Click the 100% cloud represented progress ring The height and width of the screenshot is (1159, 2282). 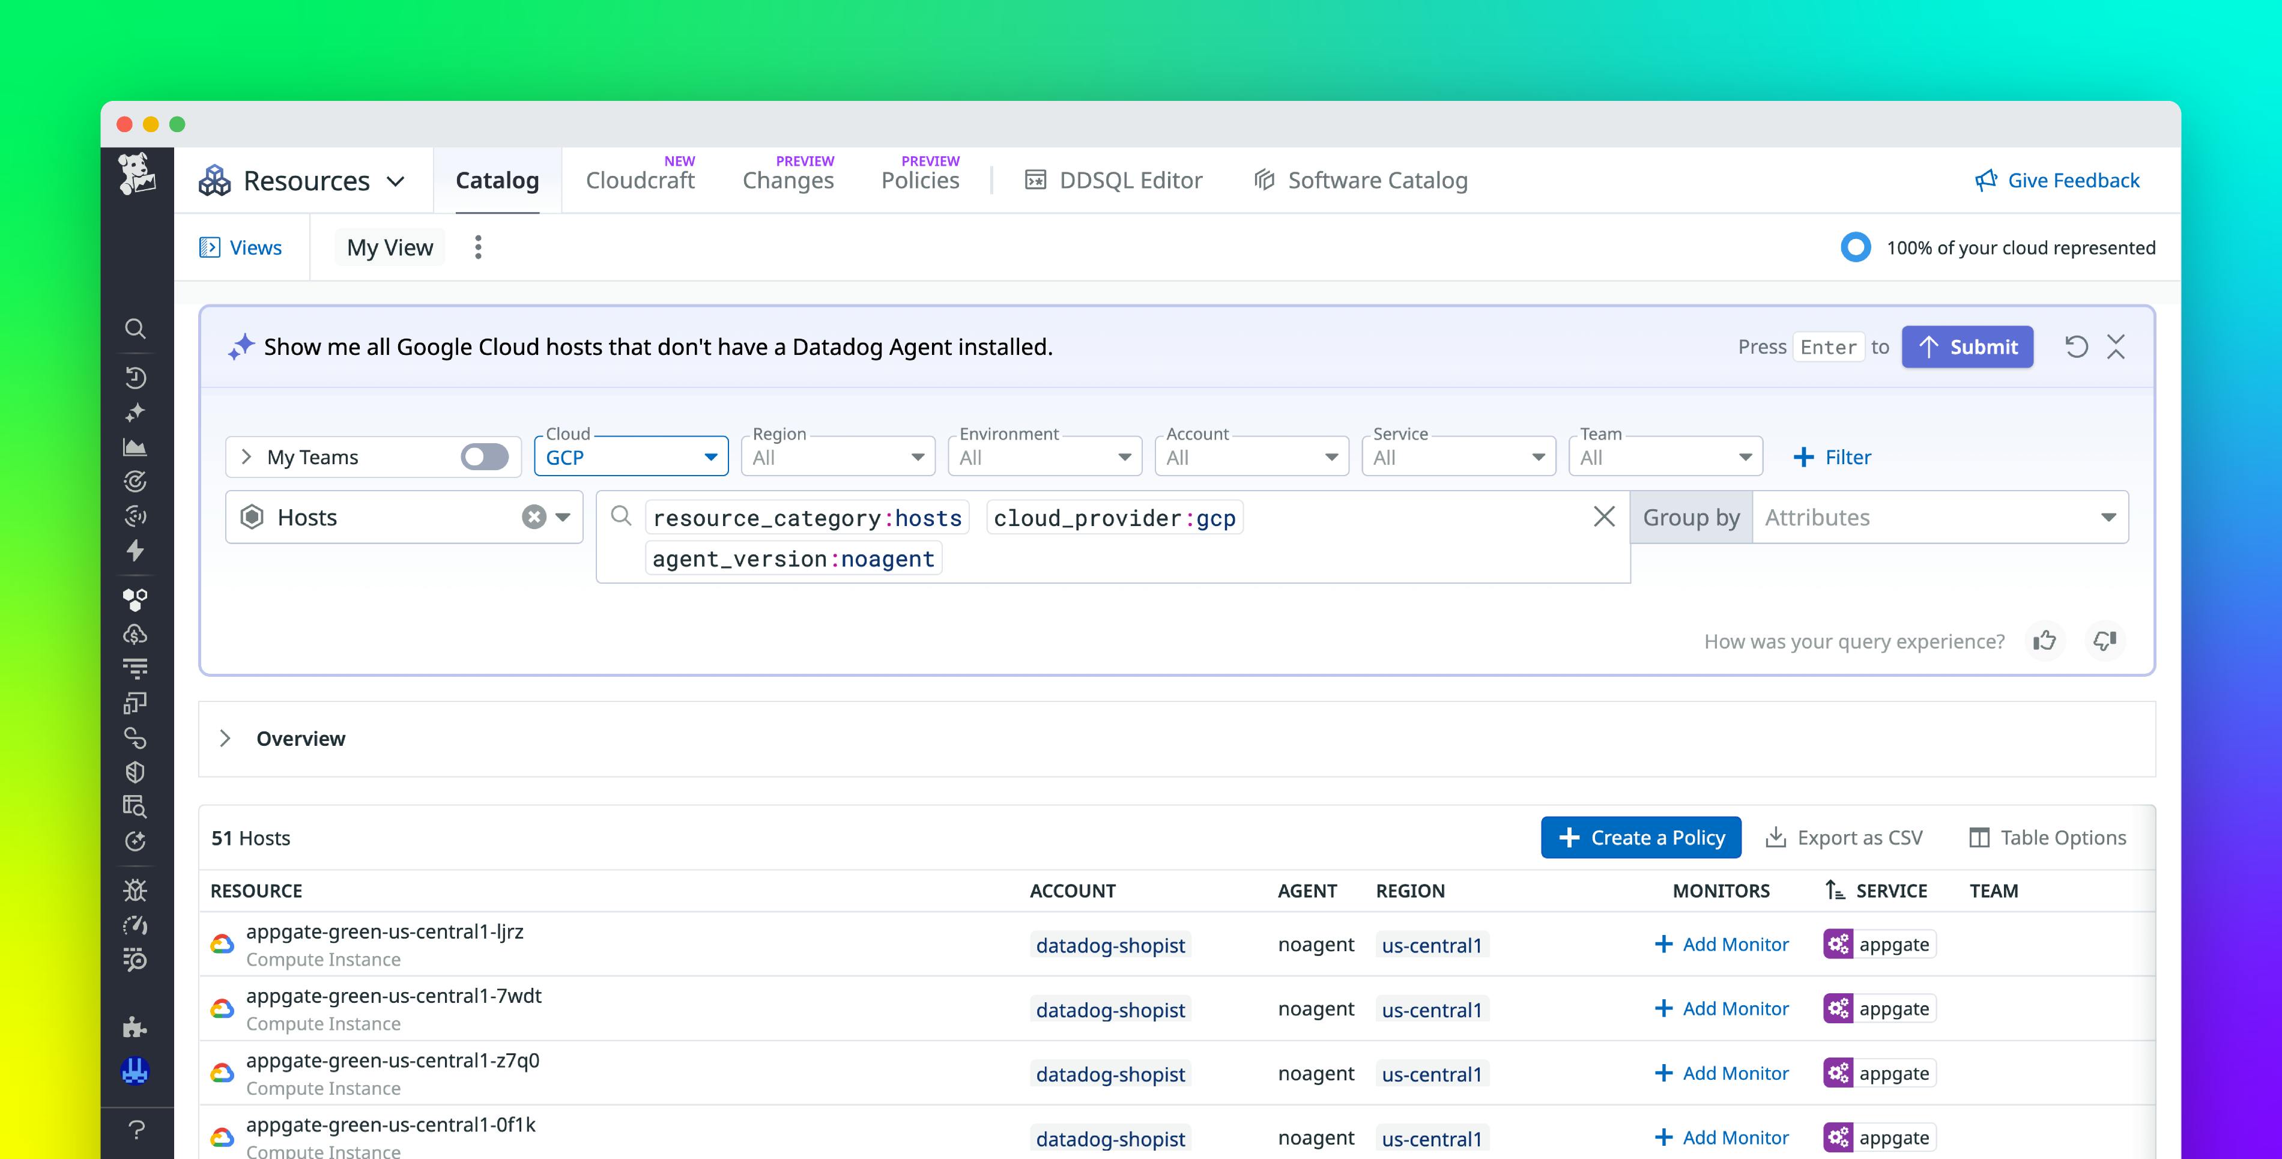click(x=1855, y=247)
